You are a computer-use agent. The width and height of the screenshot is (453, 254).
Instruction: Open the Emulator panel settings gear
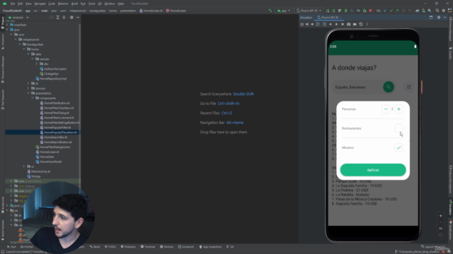(x=439, y=17)
